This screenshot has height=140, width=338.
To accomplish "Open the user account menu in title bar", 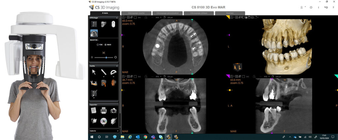I will tap(303, 7).
